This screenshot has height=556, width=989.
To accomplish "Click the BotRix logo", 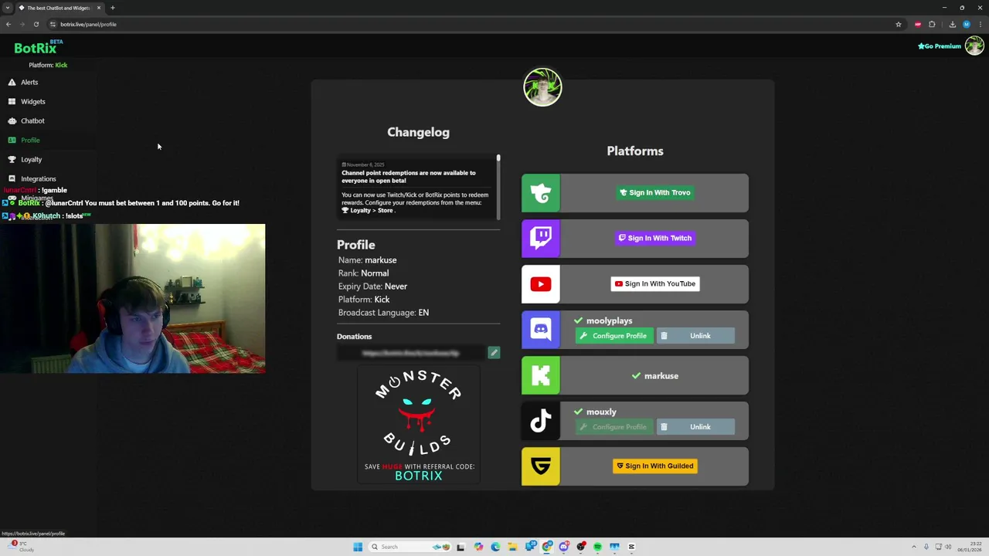I will [x=38, y=47].
